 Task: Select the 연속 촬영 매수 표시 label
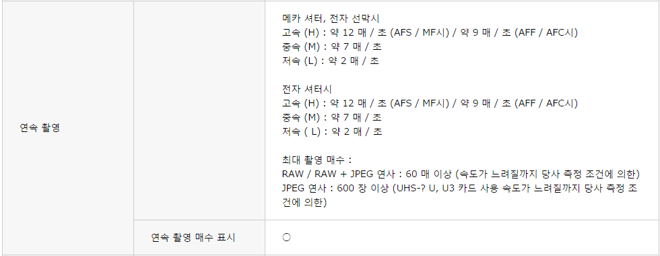pyautogui.click(x=193, y=237)
